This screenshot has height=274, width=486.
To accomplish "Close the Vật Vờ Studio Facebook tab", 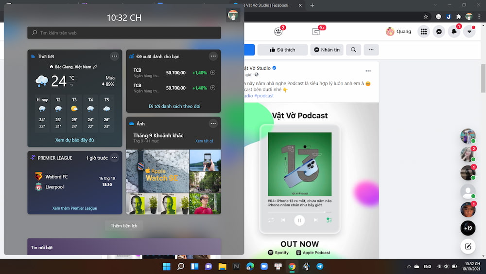I will pos(300,5).
